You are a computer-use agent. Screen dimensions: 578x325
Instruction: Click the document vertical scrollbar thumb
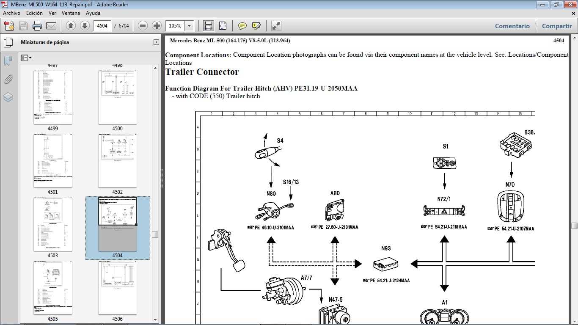(x=574, y=226)
